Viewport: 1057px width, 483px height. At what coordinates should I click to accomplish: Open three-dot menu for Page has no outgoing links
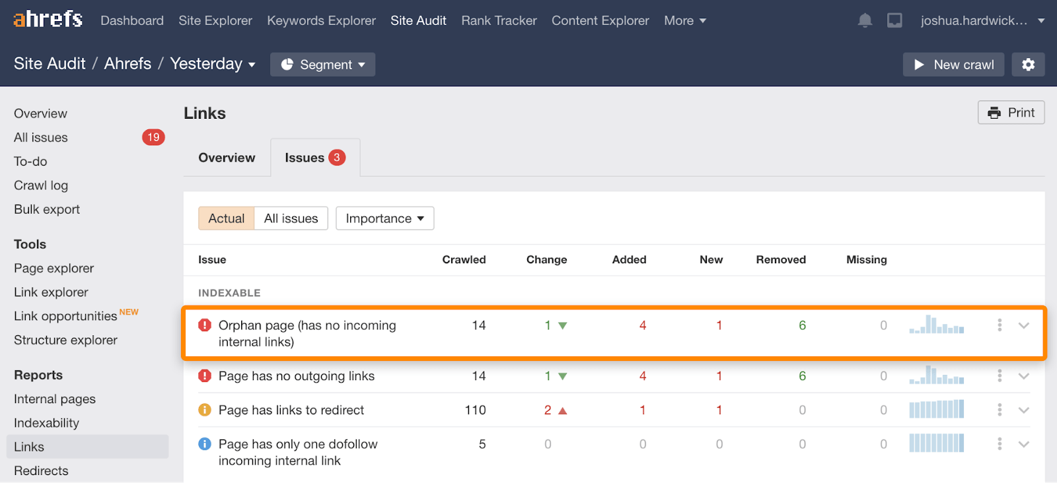tap(1000, 376)
